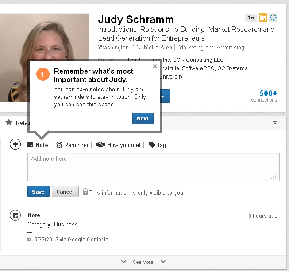Click 5/22/2013 via Google Contacts text

click(x=71, y=240)
